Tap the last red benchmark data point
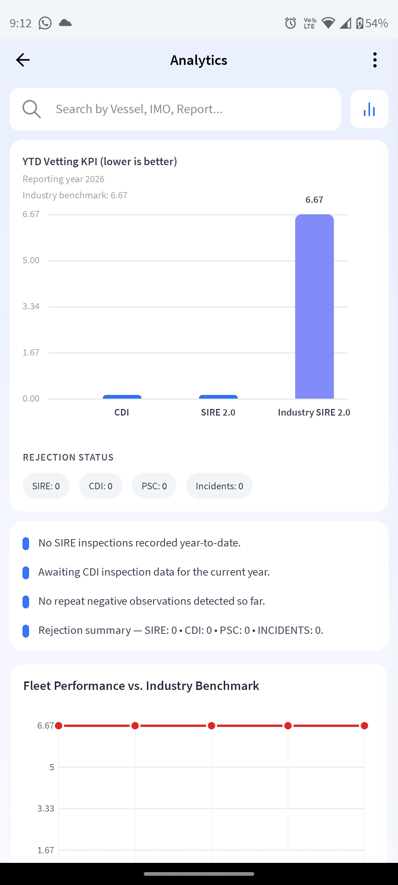Image resolution: width=398 pixels, height=885 pixels. click(x=364, y=726)
